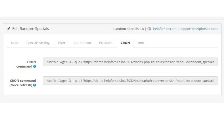Click the CRON command (force refresh) label
224x120 pixels.
[x=23, y=83]
